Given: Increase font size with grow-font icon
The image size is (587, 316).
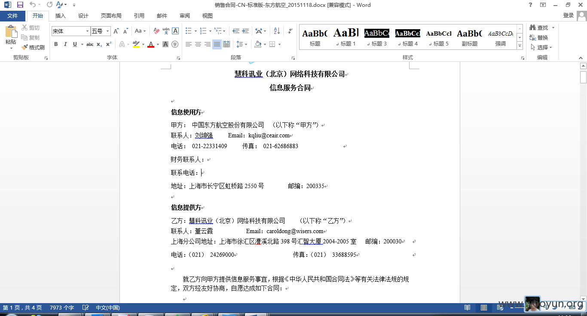Looking at the screenshot, I should 116,31.
